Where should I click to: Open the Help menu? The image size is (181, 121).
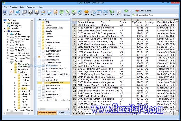pos(41,7)
